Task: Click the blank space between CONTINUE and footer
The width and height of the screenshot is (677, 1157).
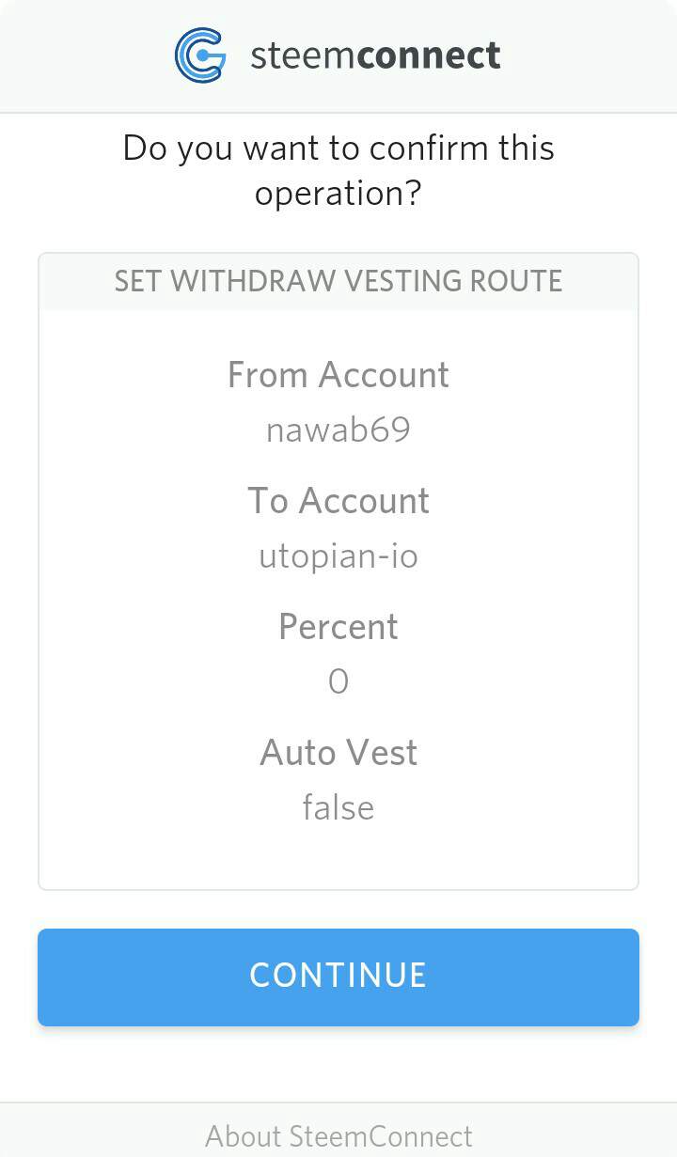Action: pos(338,1064)
